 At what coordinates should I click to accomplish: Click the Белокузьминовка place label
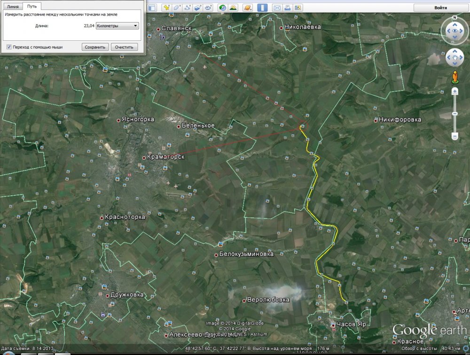click(246, 254)
